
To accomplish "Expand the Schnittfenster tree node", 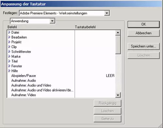I will (x=9, y=52).
